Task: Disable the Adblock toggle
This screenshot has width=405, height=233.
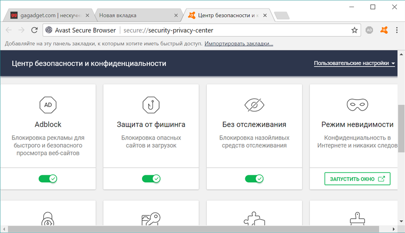Action: click(x=48, y=179)
